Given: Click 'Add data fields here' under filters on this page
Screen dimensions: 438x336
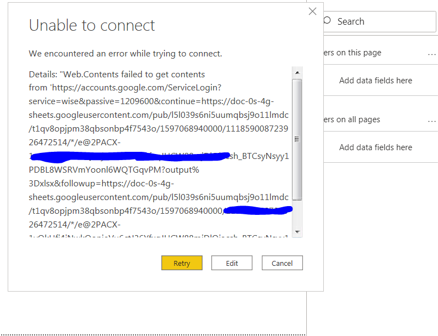Looking at the screenshot, I should pos(375,81).
